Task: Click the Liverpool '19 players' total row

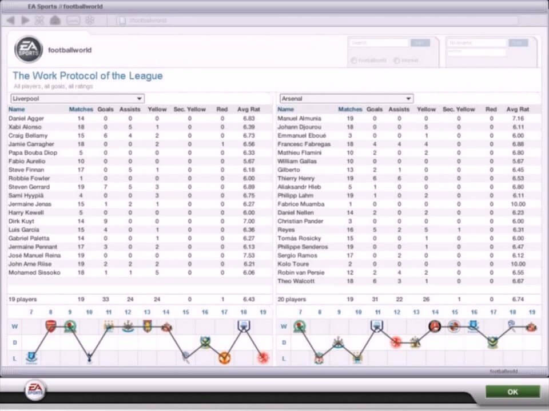Action: click(x=140, y=300)
